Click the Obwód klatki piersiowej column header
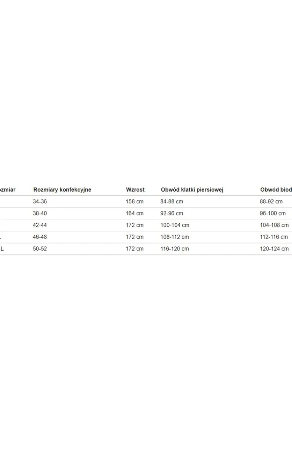The width and height of the screenshot is (292, 454). point(192,190)
